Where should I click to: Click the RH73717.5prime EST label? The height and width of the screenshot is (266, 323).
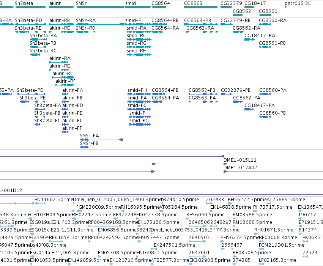[273, 207]
